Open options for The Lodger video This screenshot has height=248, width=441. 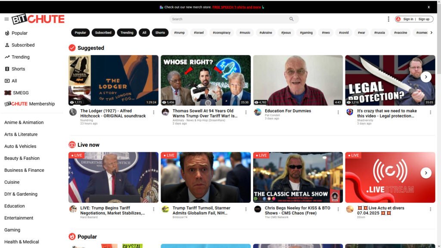[x=154, y=112]
